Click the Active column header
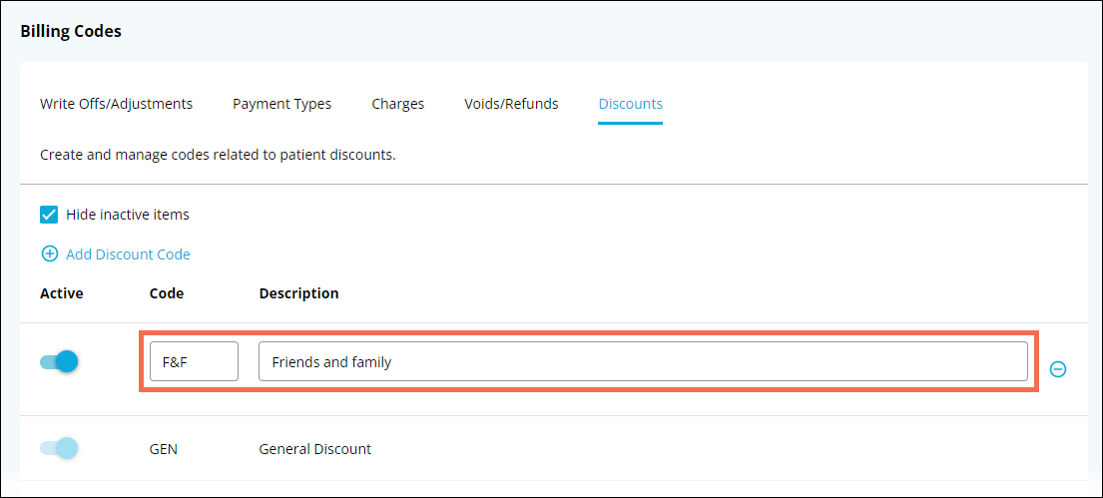The height and width of the screenshot is (498, 1103). (62, 293)
